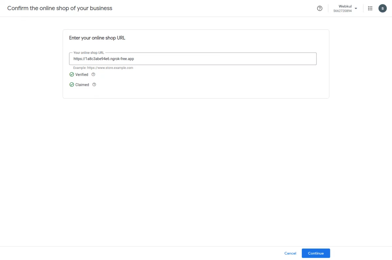Click the Verified status label
Image resolution: width=392 pixels, height=260 pixels.
81,74
